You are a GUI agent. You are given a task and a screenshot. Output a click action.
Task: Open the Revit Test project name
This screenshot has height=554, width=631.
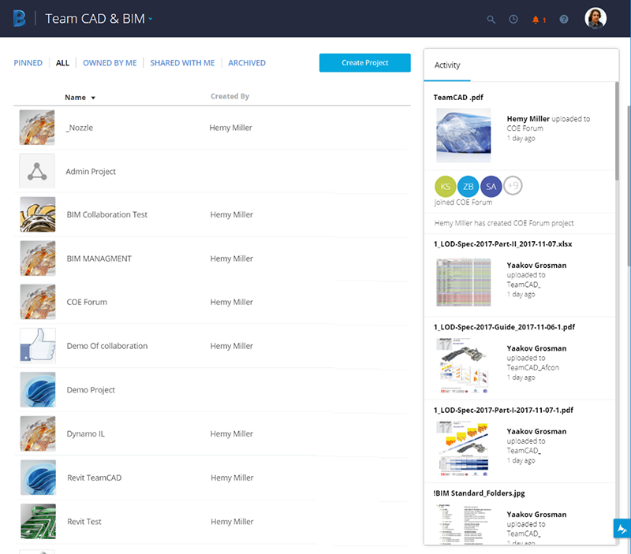pos(84,522)
